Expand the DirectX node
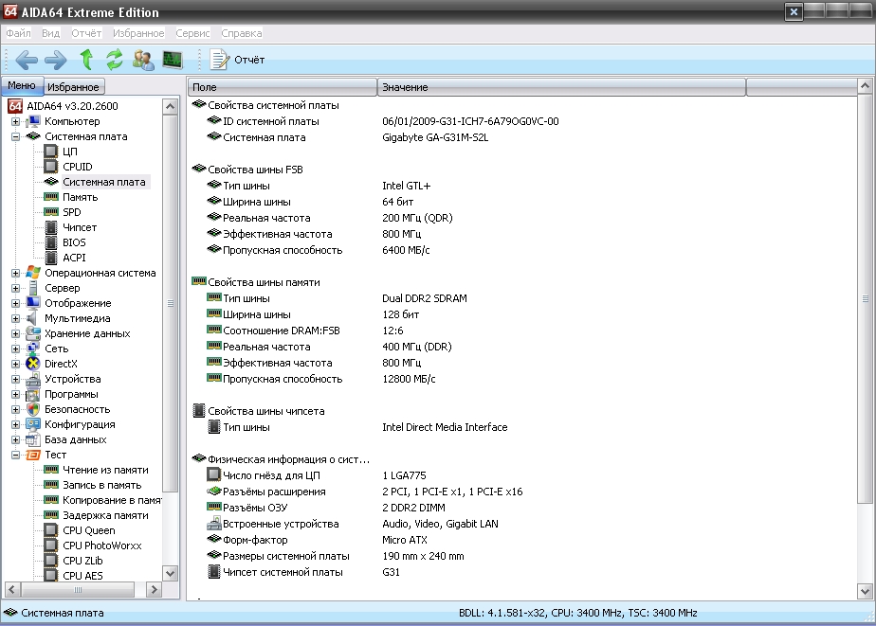This screenshot has height=626, width=876. [15, 364]
